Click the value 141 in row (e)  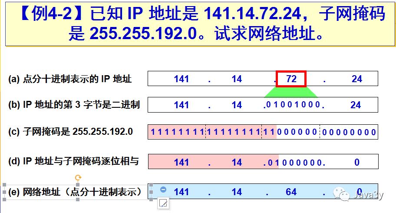(x=181, y=192)
